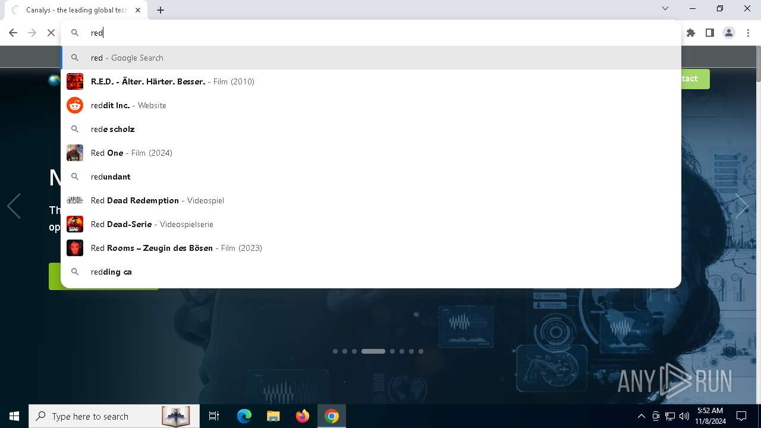Click the green Contact button
This screenshot has height=428, width=761.
click(x=695, y=78)
